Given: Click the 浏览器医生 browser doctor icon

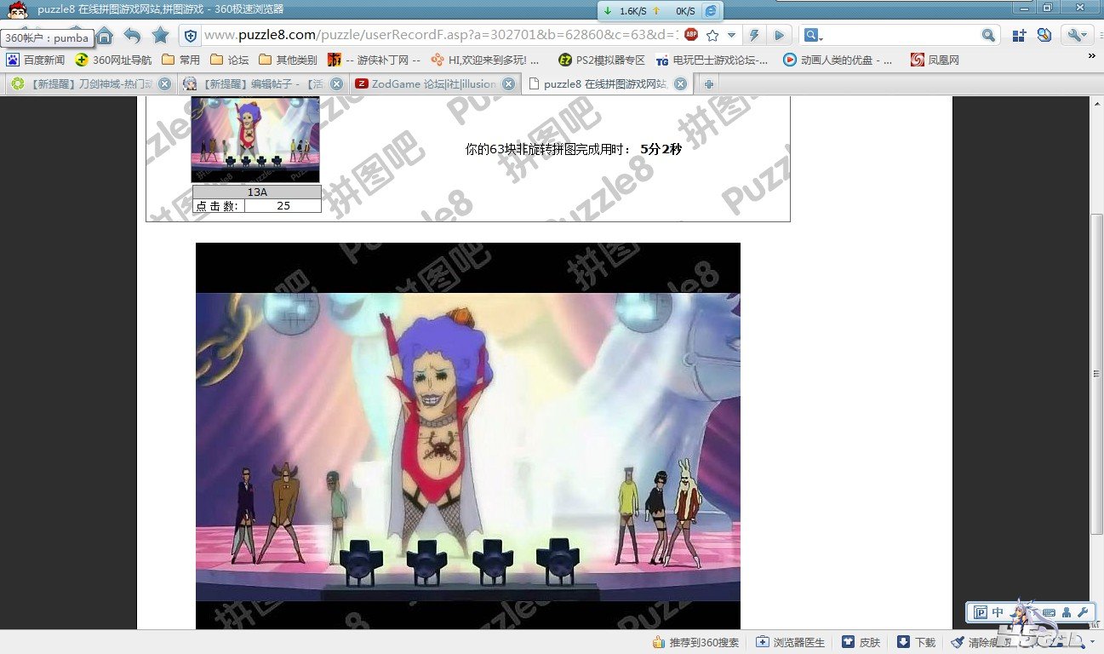Looking at the screenshot, I should coord(790,642).
